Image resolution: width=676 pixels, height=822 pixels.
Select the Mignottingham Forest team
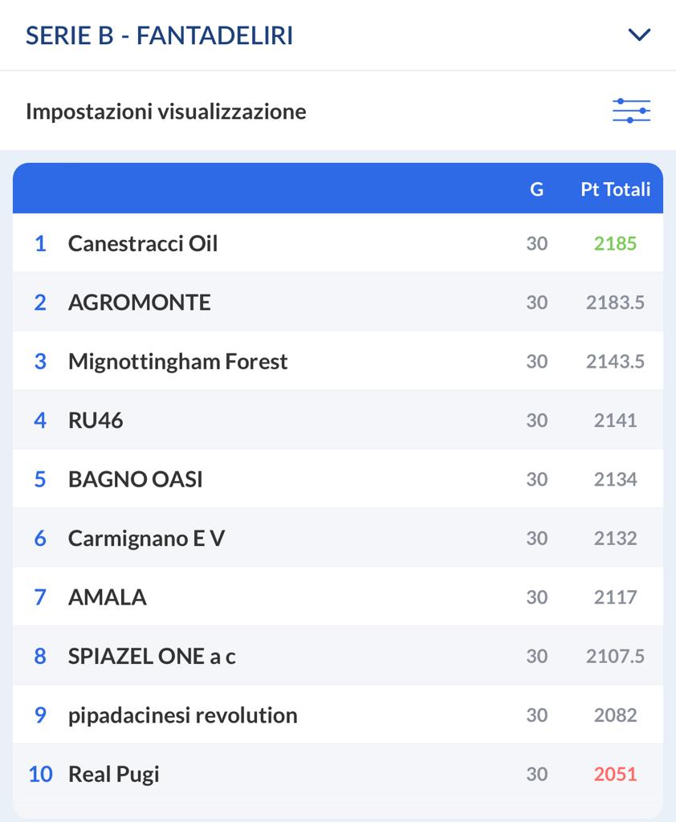[338, 361]
